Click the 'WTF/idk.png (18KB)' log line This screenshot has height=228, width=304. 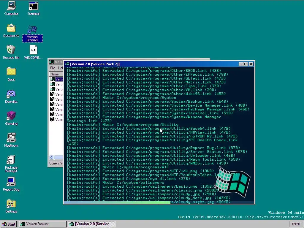pyautogui.click(x=140, y=171)
